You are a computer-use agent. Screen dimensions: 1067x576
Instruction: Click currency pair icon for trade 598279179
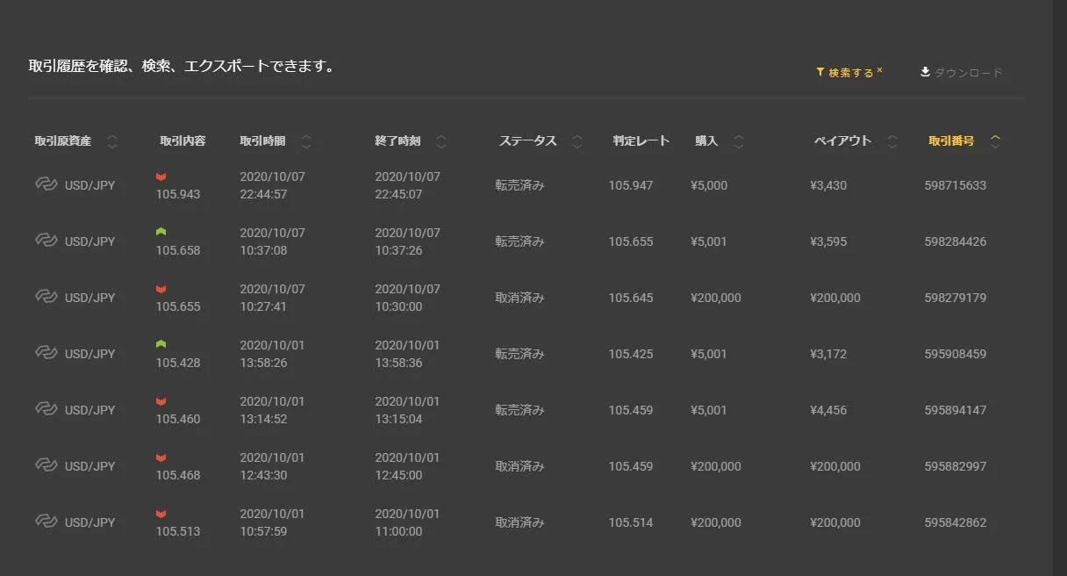coord(46,297)
